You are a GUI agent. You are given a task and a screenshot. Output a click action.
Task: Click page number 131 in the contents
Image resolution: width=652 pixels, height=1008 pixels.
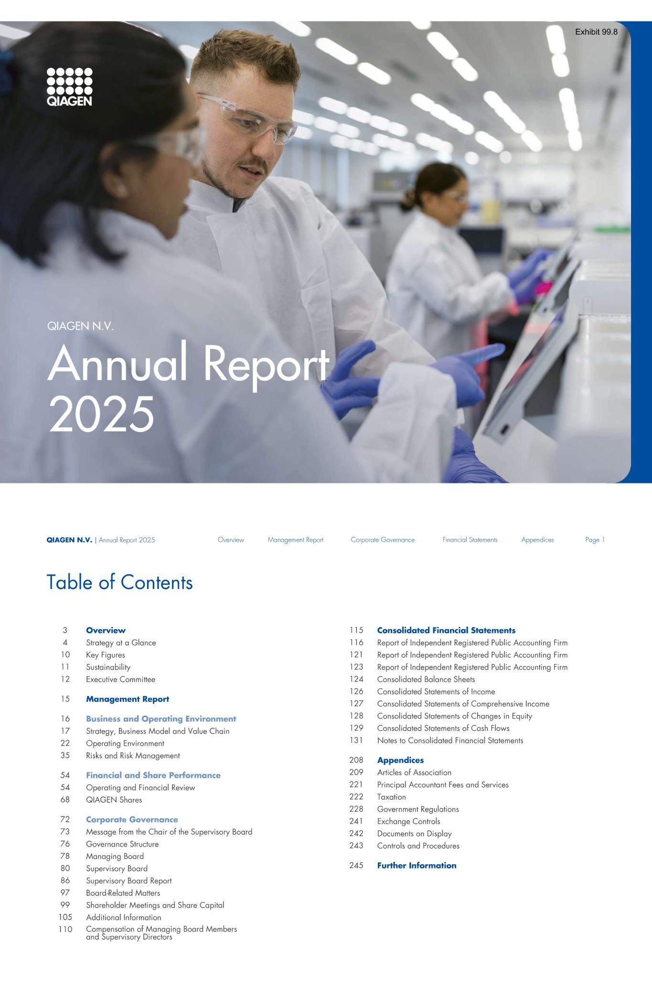tap(356, 740)
